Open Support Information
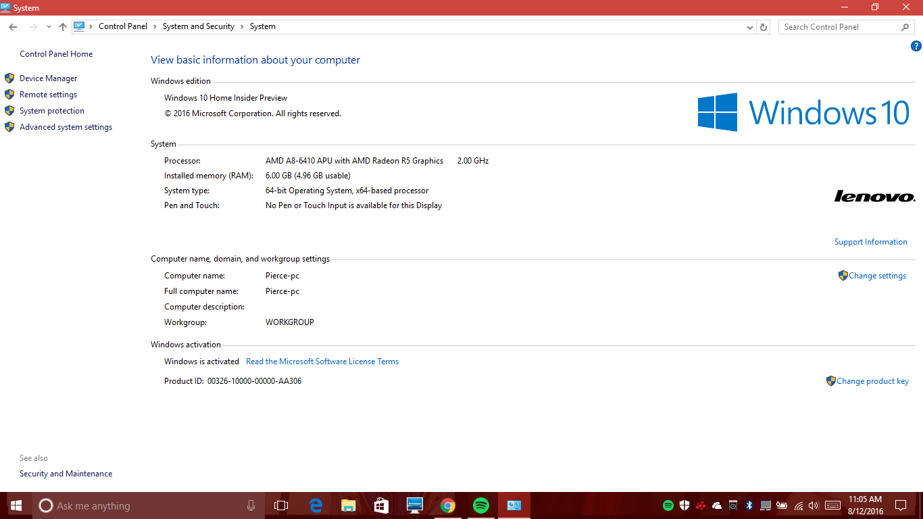The width and height of the screenshot is (923, 519). (871, 242)
